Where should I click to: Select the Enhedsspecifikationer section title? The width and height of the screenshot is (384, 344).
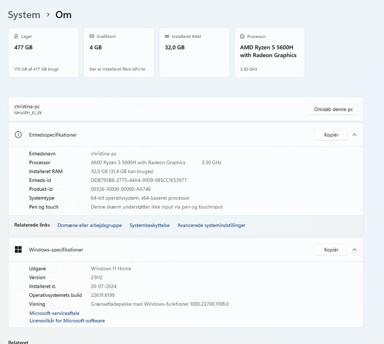coord(53,135)
